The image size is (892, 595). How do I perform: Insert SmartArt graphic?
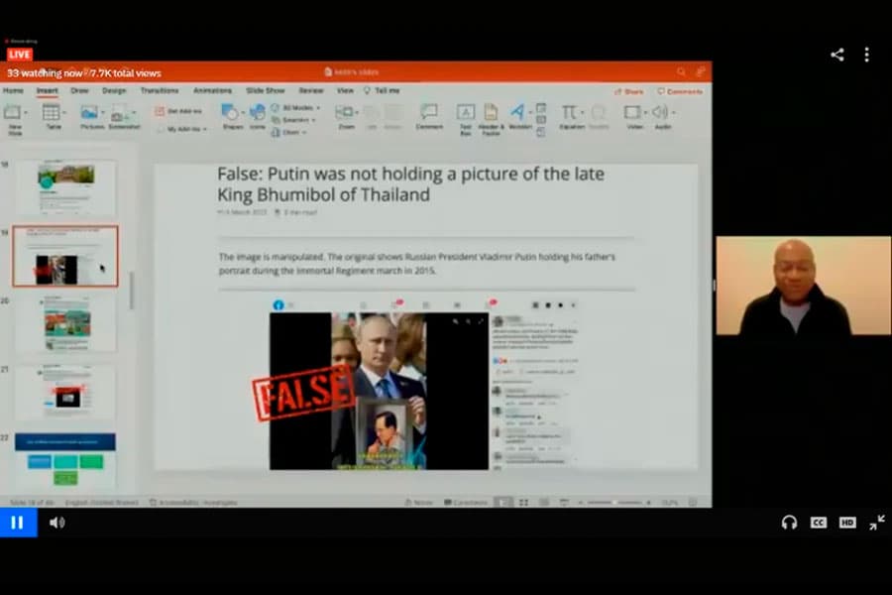(x=293, y=120)
